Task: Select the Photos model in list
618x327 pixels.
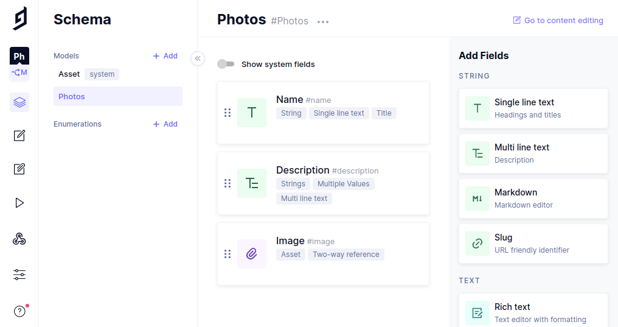Action: [118, 96]
